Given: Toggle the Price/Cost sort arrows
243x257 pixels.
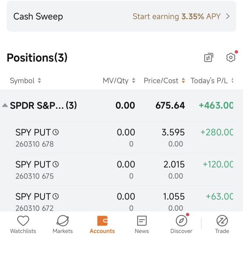Looking at the screenshot, I should pos(183,80).
